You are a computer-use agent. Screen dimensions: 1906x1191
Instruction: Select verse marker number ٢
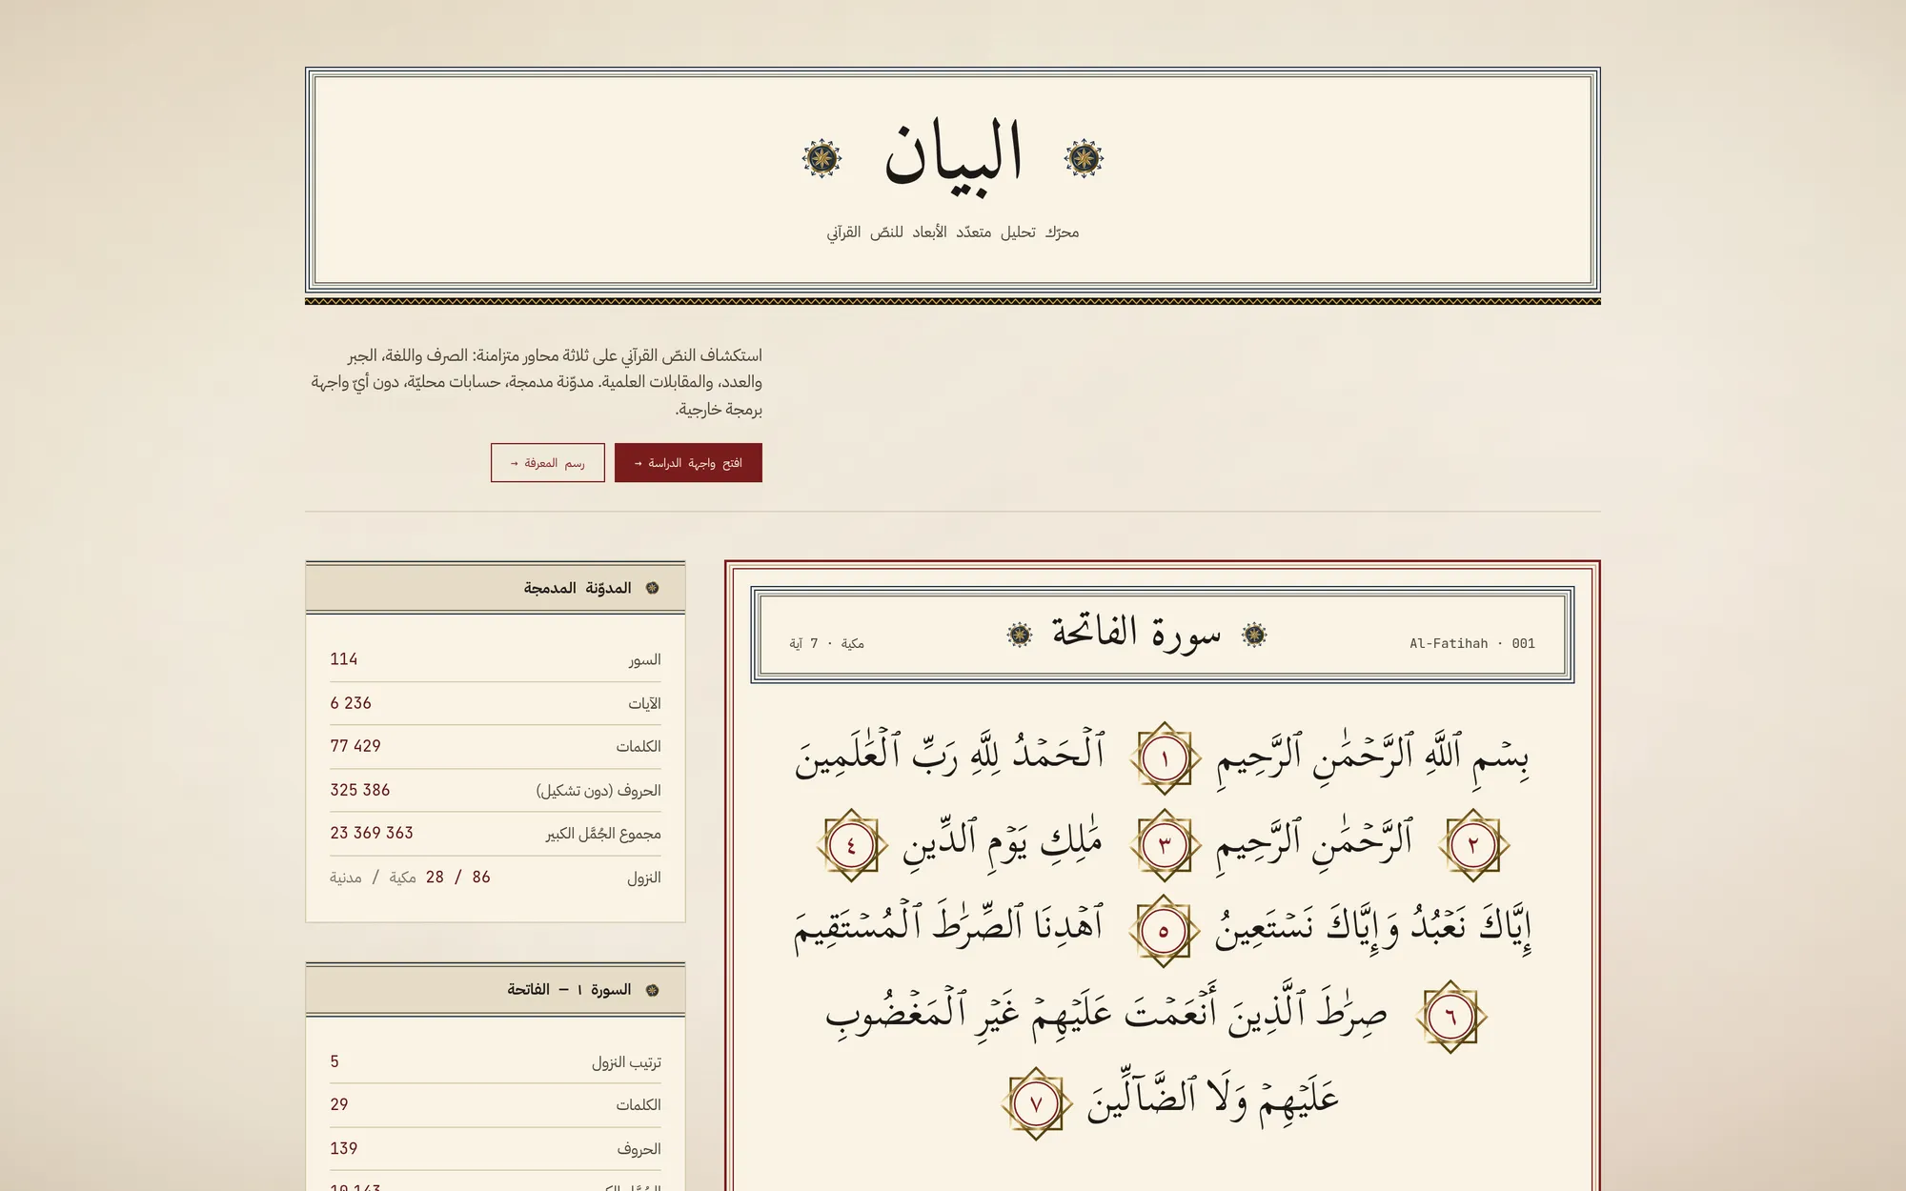[x=1473, y=845]
